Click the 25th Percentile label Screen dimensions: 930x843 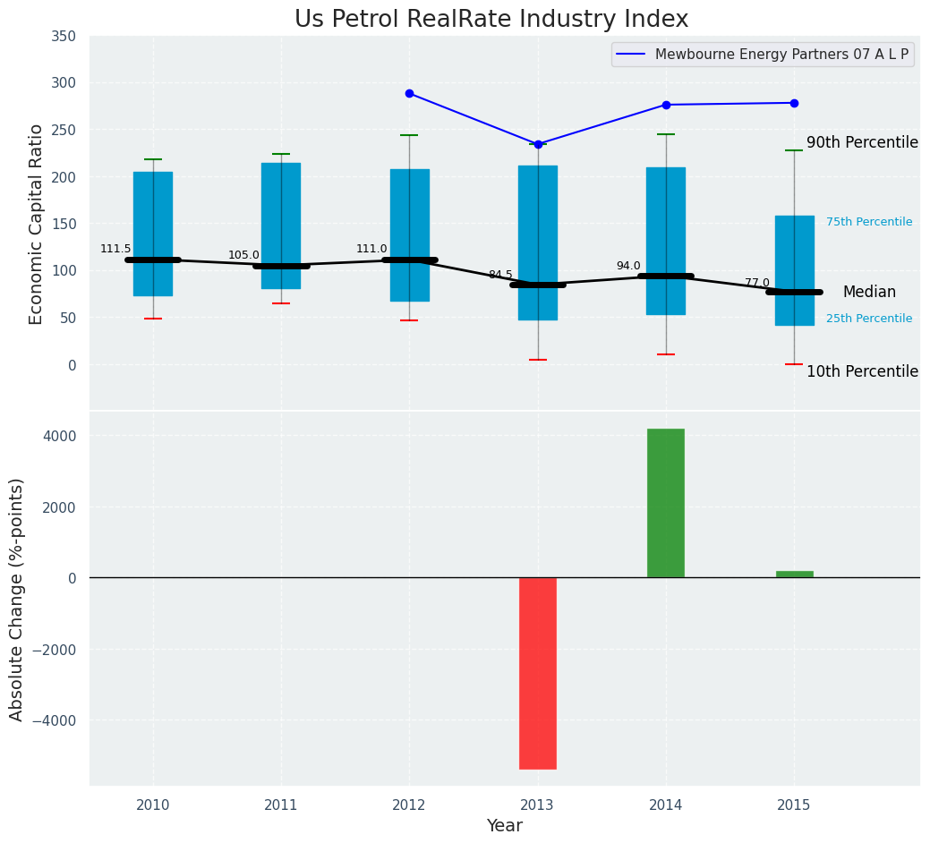point(869,319)
